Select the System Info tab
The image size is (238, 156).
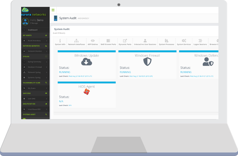[x=60, y=42]
